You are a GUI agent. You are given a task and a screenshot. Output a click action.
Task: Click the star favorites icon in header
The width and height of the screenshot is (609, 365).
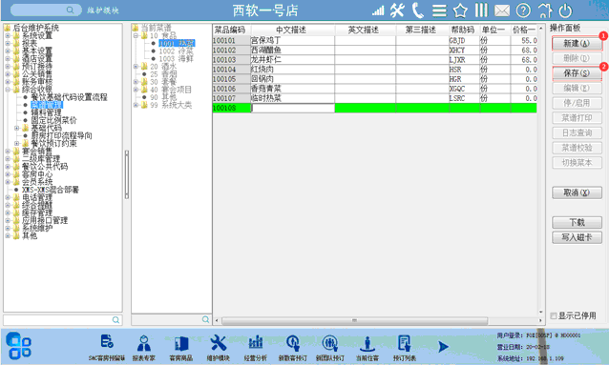(x=460, y=10)
